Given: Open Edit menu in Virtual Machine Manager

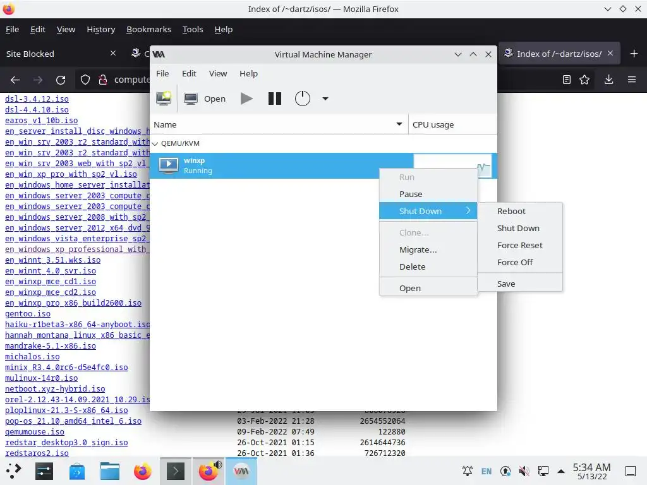Looking at the screenshot, I should tap(189, 73).
